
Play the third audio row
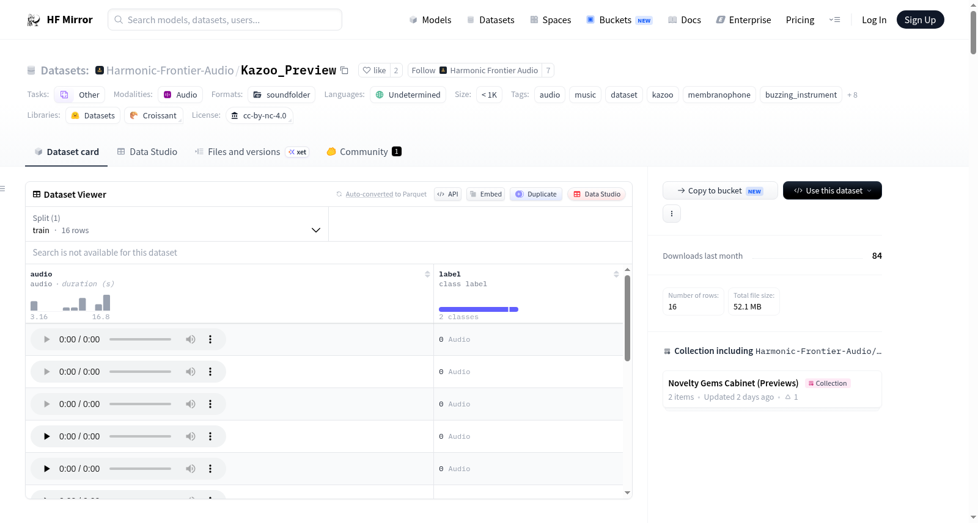tap(47, 404)
